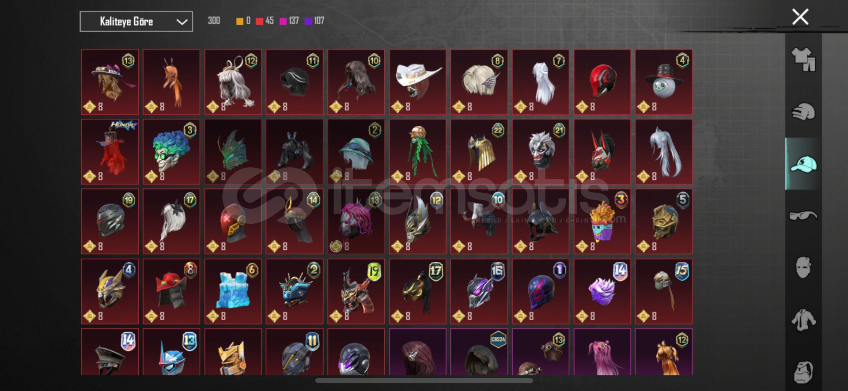This screenshot has height=391, width=848.
Task: Open the face mask category icon
Action: pyautogui.click(x=803, y=267)
